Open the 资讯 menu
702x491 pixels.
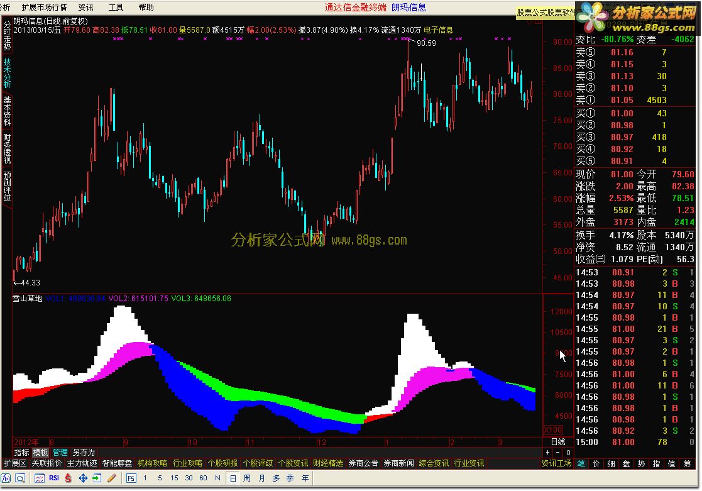coord(85,7)
